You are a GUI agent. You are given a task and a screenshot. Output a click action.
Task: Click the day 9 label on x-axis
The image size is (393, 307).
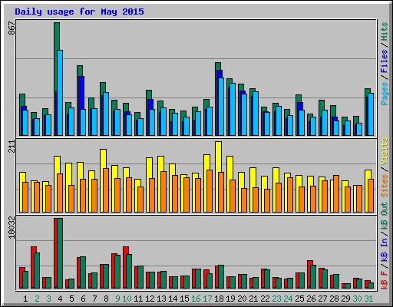point(117,299)
